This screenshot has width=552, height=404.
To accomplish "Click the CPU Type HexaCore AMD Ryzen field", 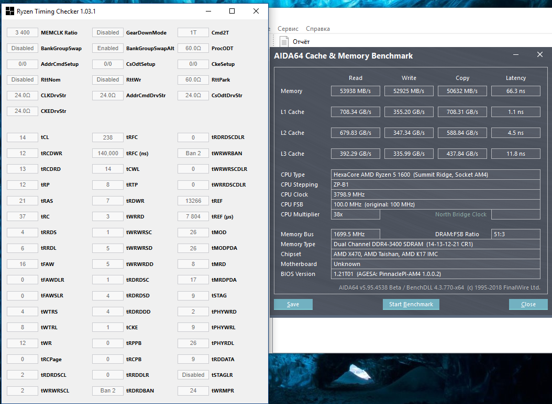I will coord(436,175).
